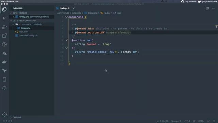218x123 pixels.
Task: Open the errors and warnings status item
Action: pyautogui.click(x=7, y=121)
